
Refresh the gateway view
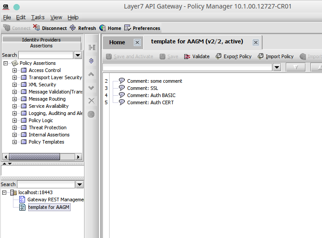[x=73, y=28]
